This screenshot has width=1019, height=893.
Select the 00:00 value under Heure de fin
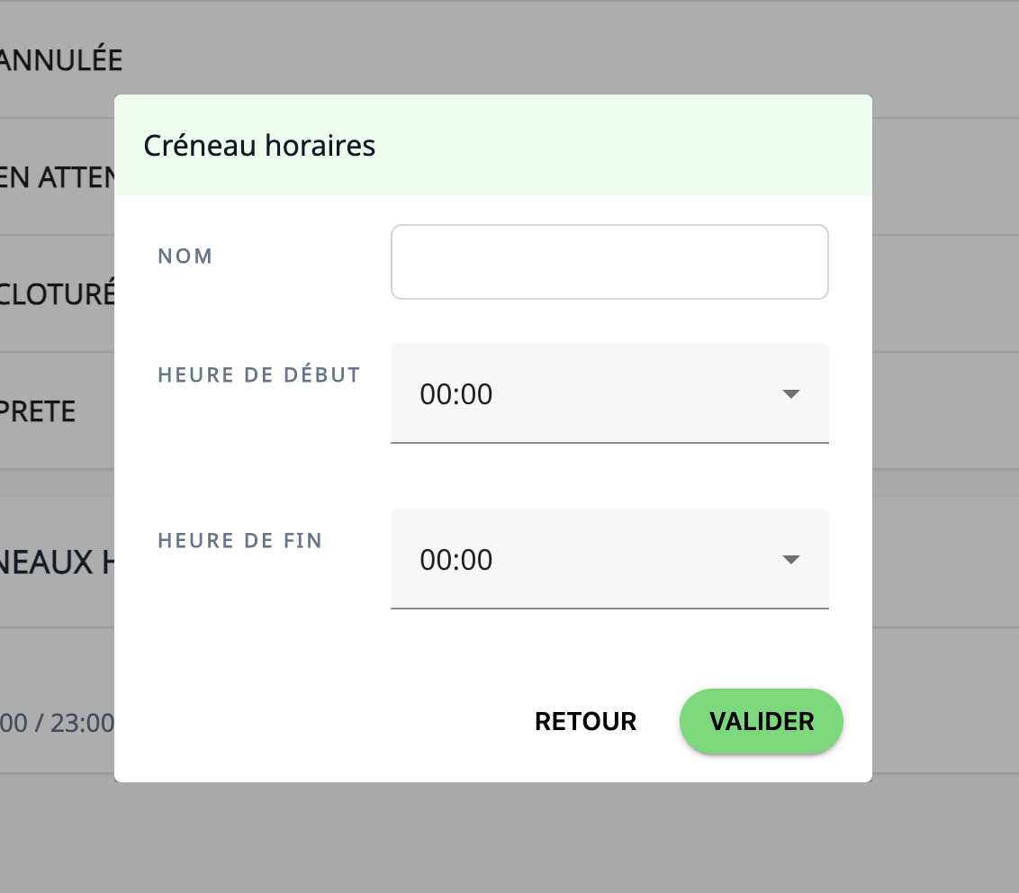click(456, 560)
